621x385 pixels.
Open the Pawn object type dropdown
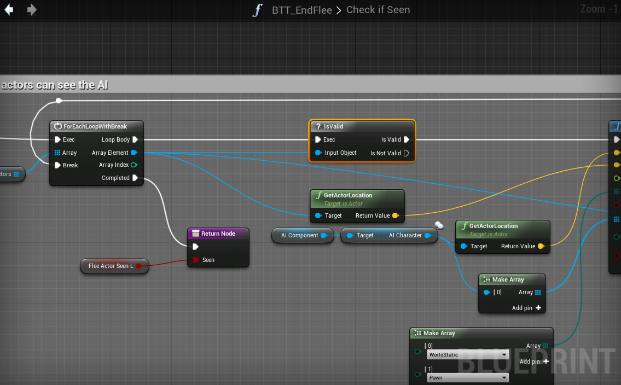click(x=467, y=378)
